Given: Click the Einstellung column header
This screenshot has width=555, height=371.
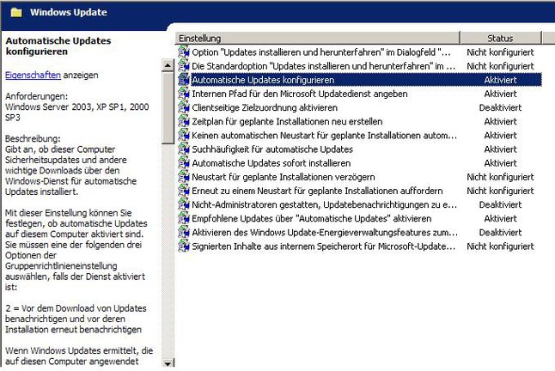Looking at the screenshot, I should pos(318,38).
